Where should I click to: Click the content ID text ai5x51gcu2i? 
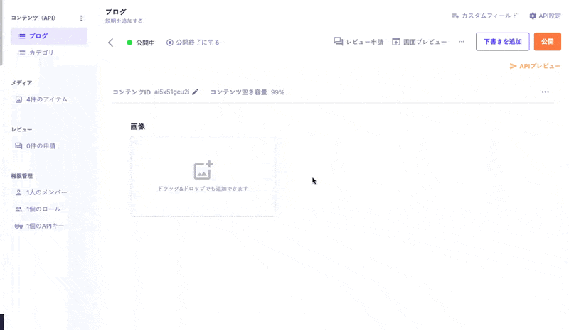click(x=171, y=92)
